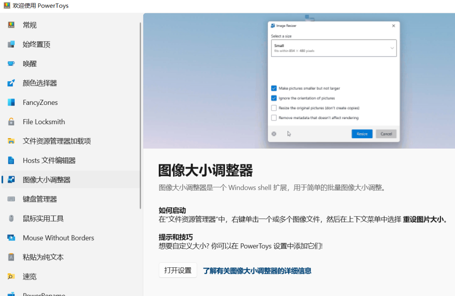Select 速览 in the sidebar

(x=29, y=277)
